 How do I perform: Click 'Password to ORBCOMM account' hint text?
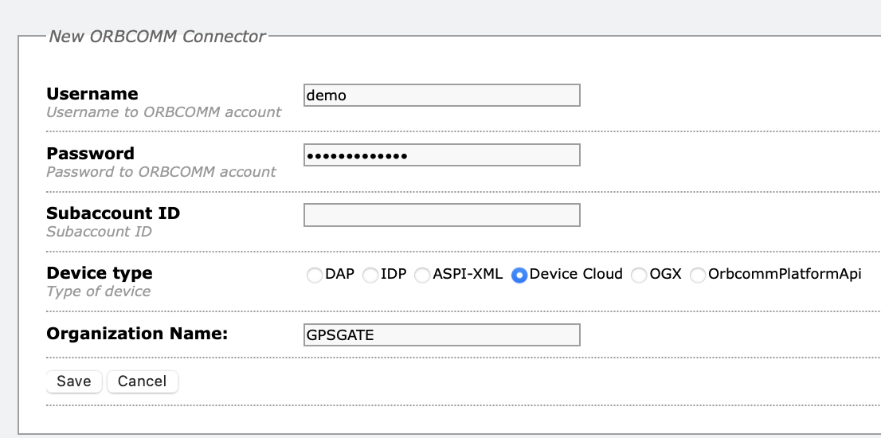click(x=161, y=171)
